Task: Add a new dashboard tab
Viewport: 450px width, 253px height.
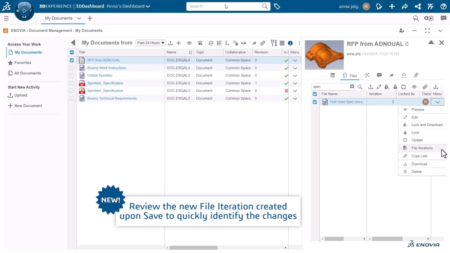Action: (90, 18)
